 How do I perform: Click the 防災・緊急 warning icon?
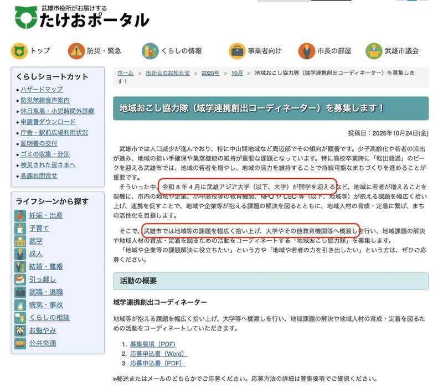coord(76,51)
